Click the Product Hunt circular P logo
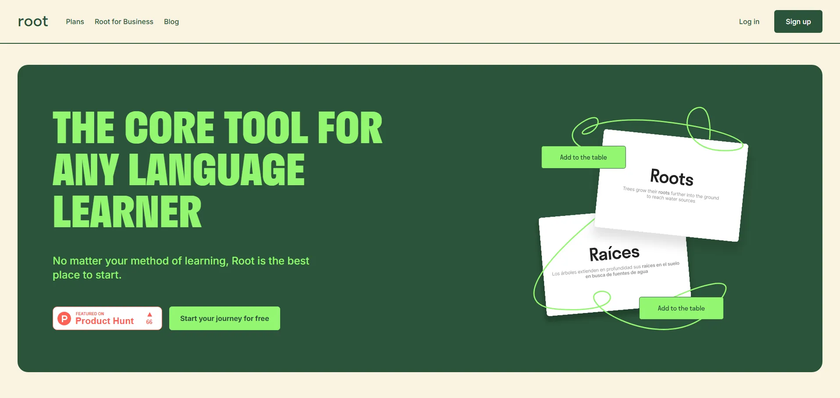840x398 pixels. click(x=64, y=318)
